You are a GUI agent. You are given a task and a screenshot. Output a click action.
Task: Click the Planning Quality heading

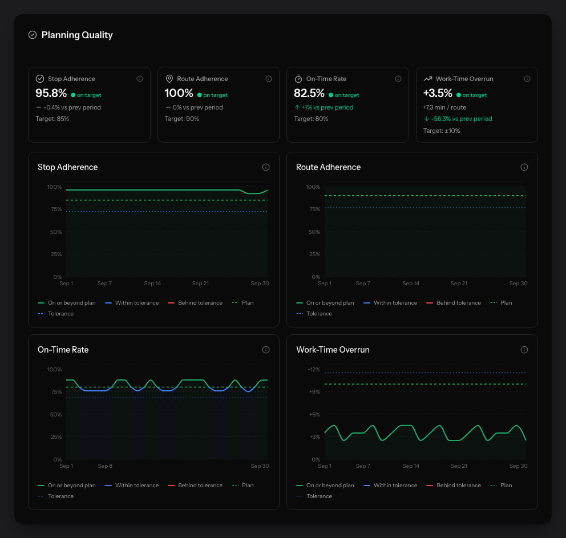pyautogui.click(x=77, y=35)
